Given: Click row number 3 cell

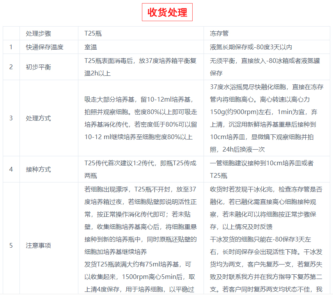Looking at the screenshot, I should 11,118.
